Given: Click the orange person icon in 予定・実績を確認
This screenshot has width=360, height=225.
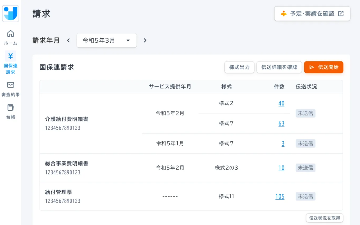Looking at the screenshot, I should click(283, 13).
